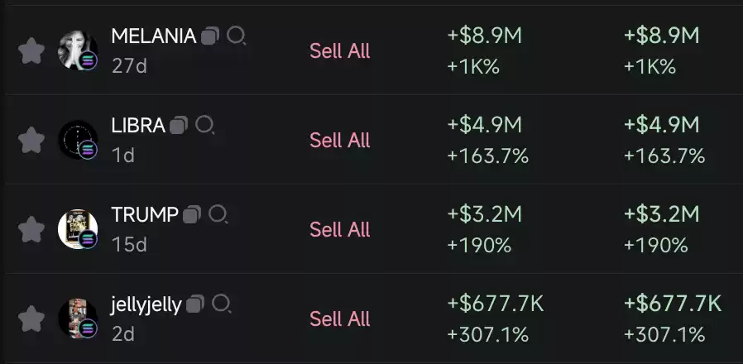743x364 pixels.
Task: Open the MELANIA token avatar
Action: (78, 50)
